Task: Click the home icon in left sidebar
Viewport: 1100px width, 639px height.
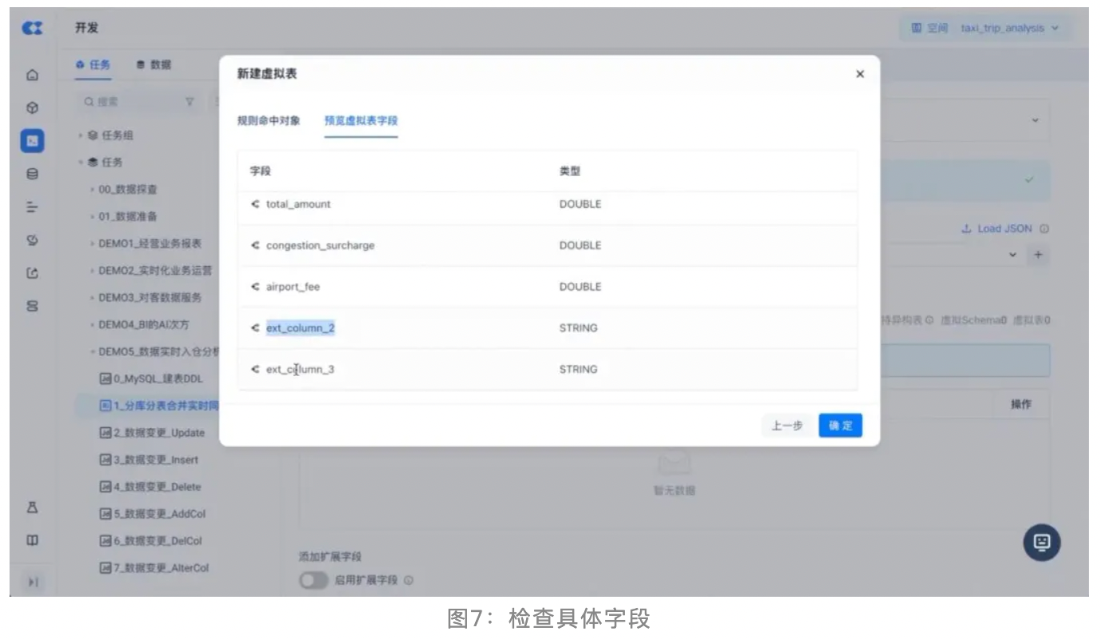Action: pos(33,76)
